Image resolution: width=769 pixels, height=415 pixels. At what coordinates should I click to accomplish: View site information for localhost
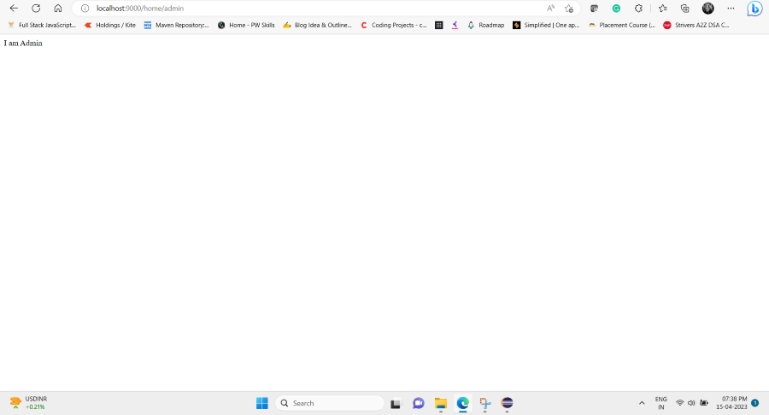[x=85, y=9]
